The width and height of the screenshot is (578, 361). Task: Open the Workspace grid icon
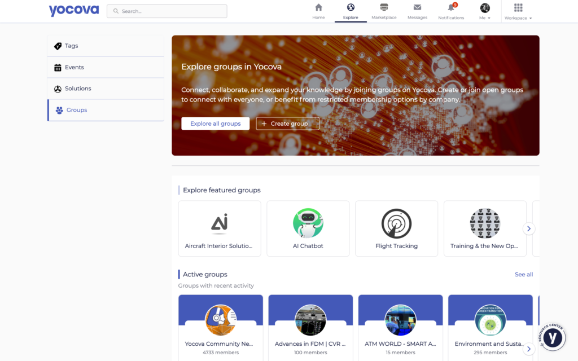tap(518, 8)
